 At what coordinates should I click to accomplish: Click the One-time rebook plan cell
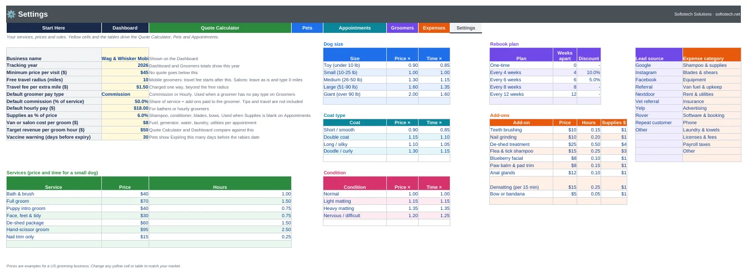coord(521,65)
